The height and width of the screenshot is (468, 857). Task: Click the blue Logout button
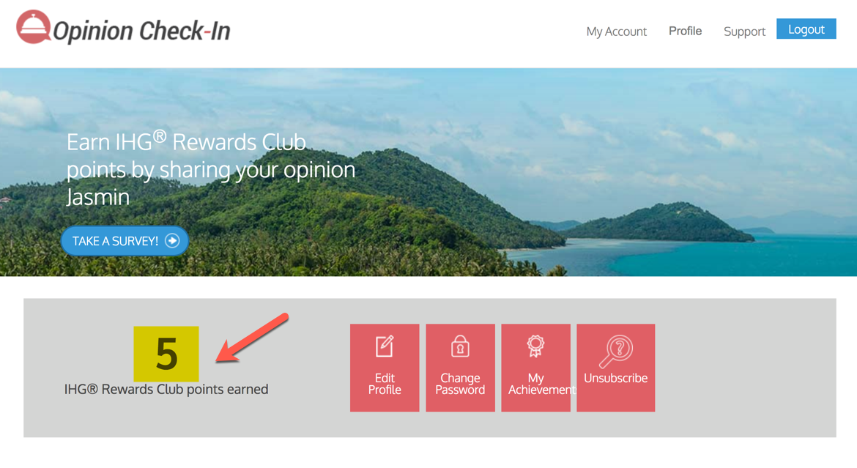(x=806, y=29)
